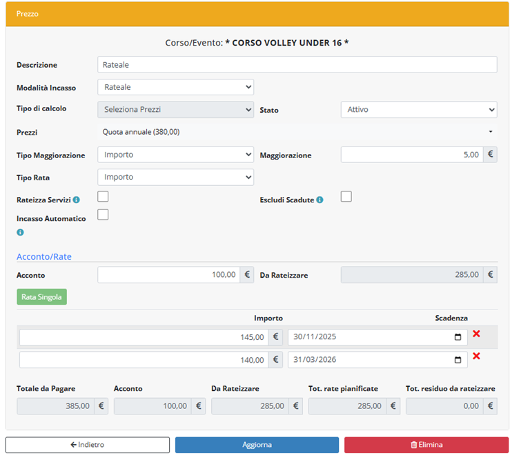
Task: Go back with the Indietro button
Action: click(x=88, y=445)
